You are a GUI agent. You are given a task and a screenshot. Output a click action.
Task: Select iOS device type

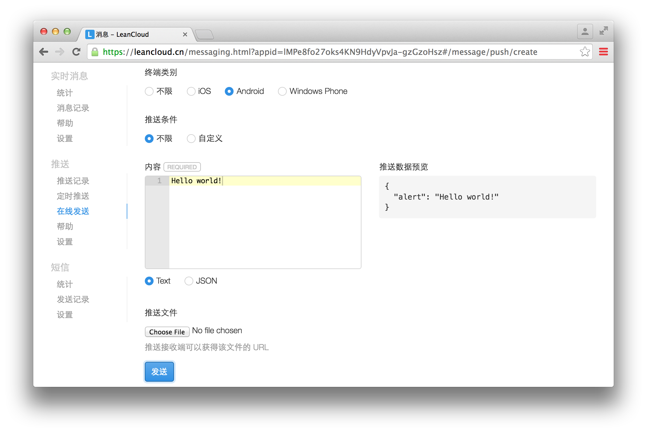tap(191, 91)
